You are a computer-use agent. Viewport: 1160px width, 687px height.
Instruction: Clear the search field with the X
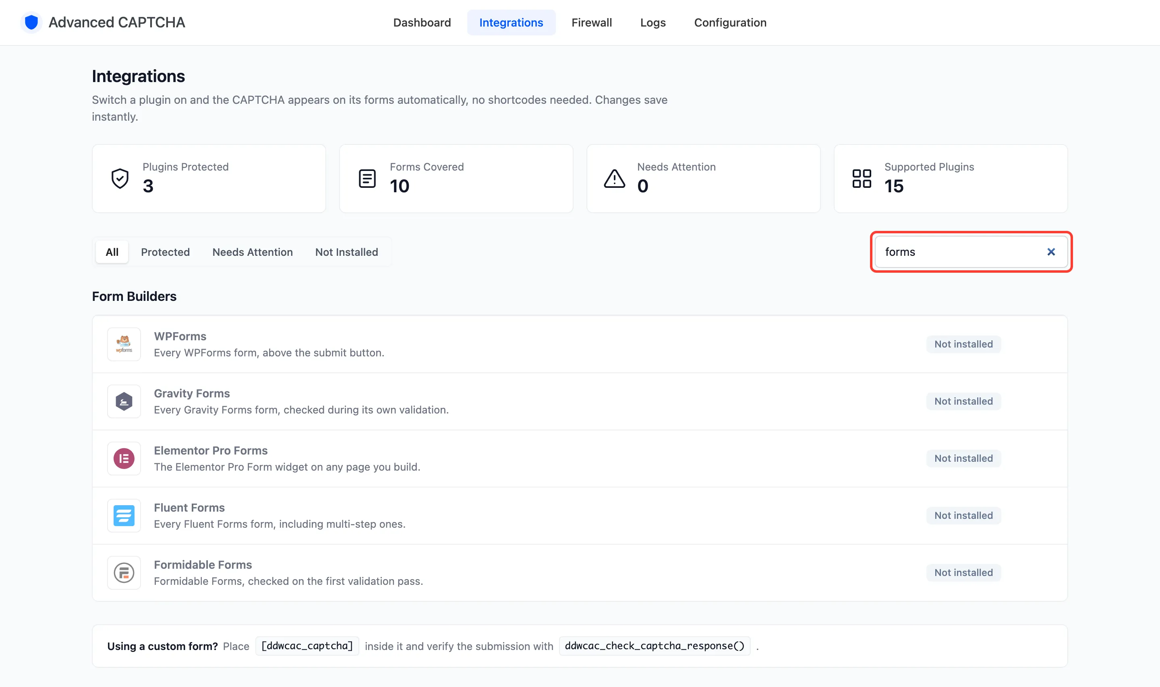point(1050,252)
